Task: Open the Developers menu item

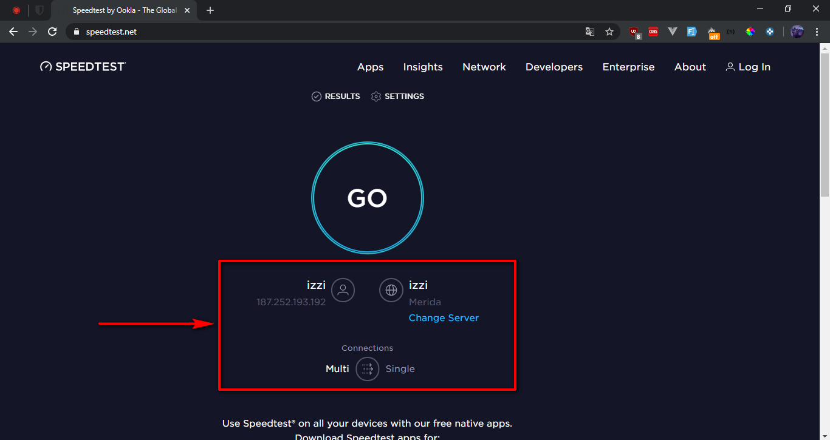Action: click(554, 67)
